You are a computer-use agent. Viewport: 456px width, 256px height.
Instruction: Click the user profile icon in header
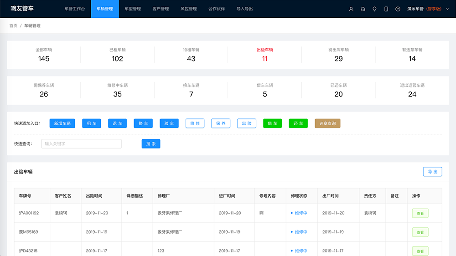pos(351,9)
